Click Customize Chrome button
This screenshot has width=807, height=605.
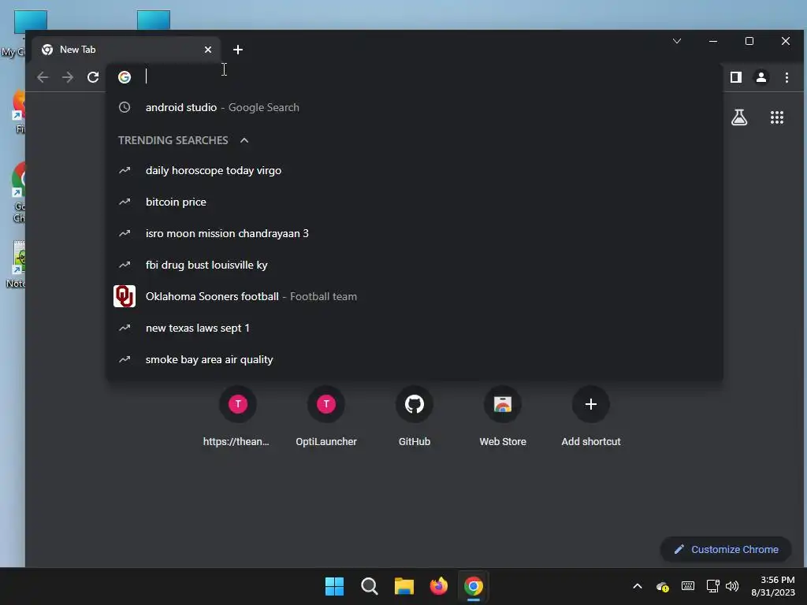click(x=726, y=549)
